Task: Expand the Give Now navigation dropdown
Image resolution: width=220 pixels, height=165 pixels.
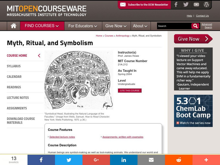Action: coord(116,26)
